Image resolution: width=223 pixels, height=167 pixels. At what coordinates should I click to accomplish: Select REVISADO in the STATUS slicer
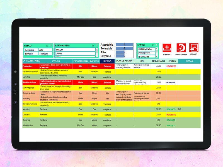click(146, 57)
